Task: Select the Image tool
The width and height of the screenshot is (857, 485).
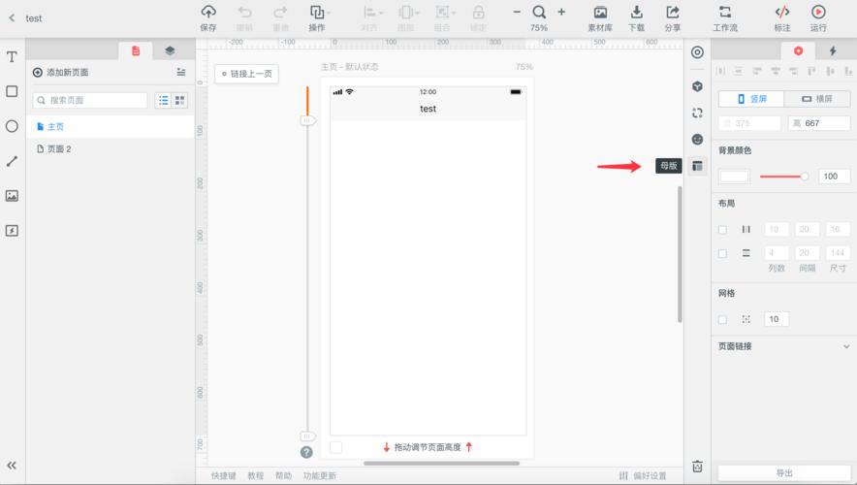Action: tap(12, 196)
